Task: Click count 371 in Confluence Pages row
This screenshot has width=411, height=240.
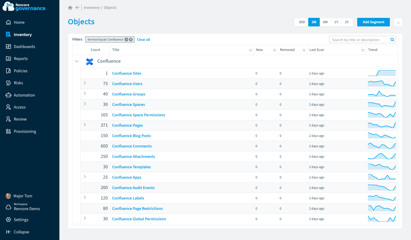Action: point(104,125)
